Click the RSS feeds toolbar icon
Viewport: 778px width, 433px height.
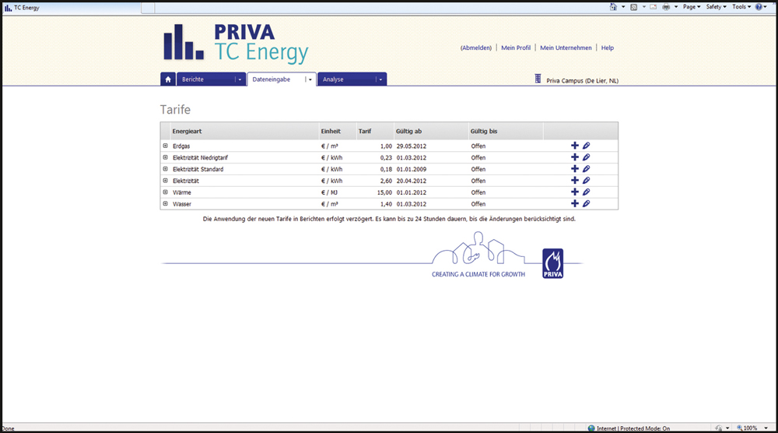[x=633, y=7]
